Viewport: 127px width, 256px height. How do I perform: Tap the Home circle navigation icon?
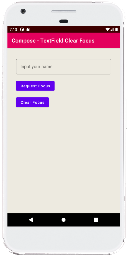[64, 220]
